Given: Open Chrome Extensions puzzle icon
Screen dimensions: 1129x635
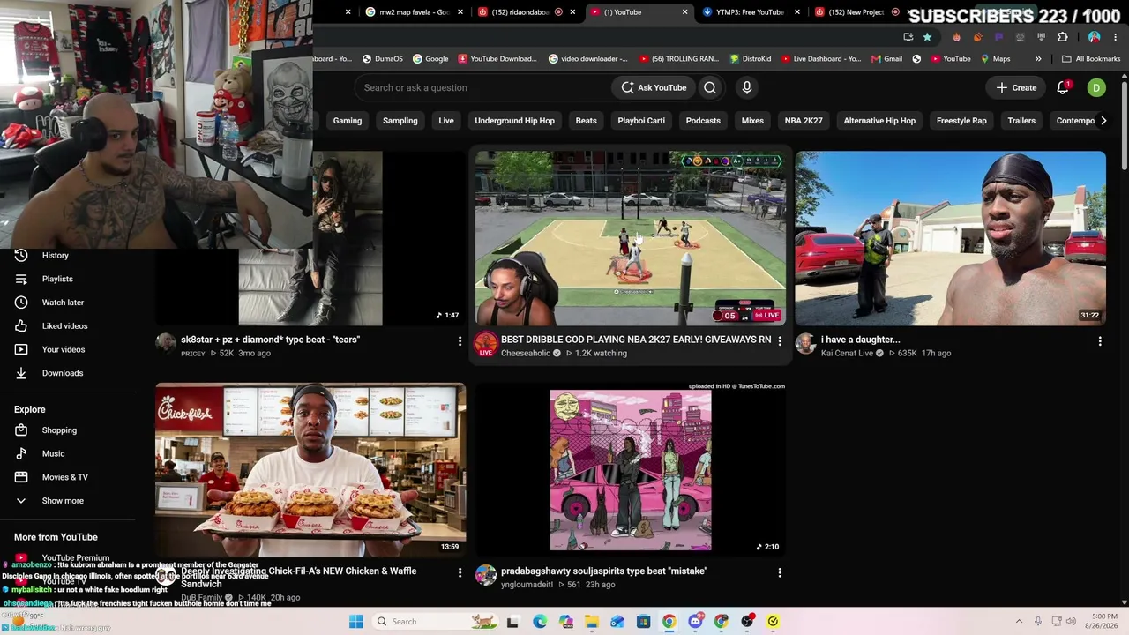Looking at the screenshot, I should [x=1063, y=37].
